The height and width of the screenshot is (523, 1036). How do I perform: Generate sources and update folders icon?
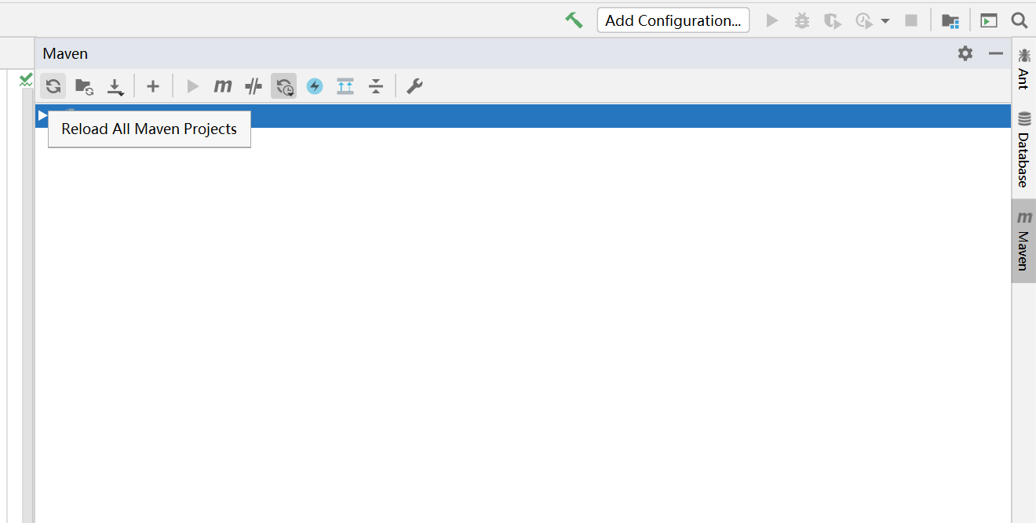point(84,86)
